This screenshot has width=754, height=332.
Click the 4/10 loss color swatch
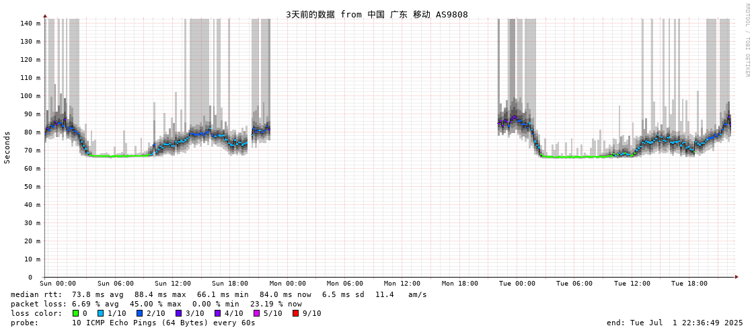coord(217,313)
